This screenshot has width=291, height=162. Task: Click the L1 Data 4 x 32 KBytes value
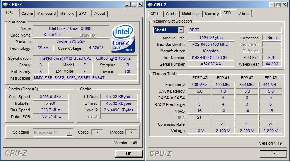click(119, 97)
